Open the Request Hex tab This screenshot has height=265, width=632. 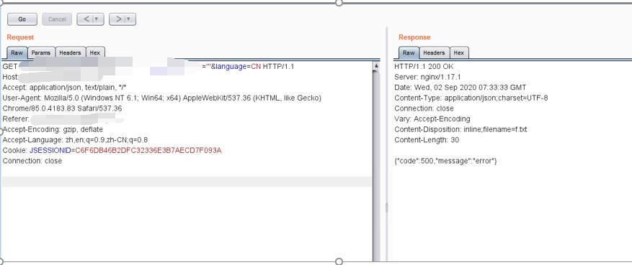[x=95, y=52]
